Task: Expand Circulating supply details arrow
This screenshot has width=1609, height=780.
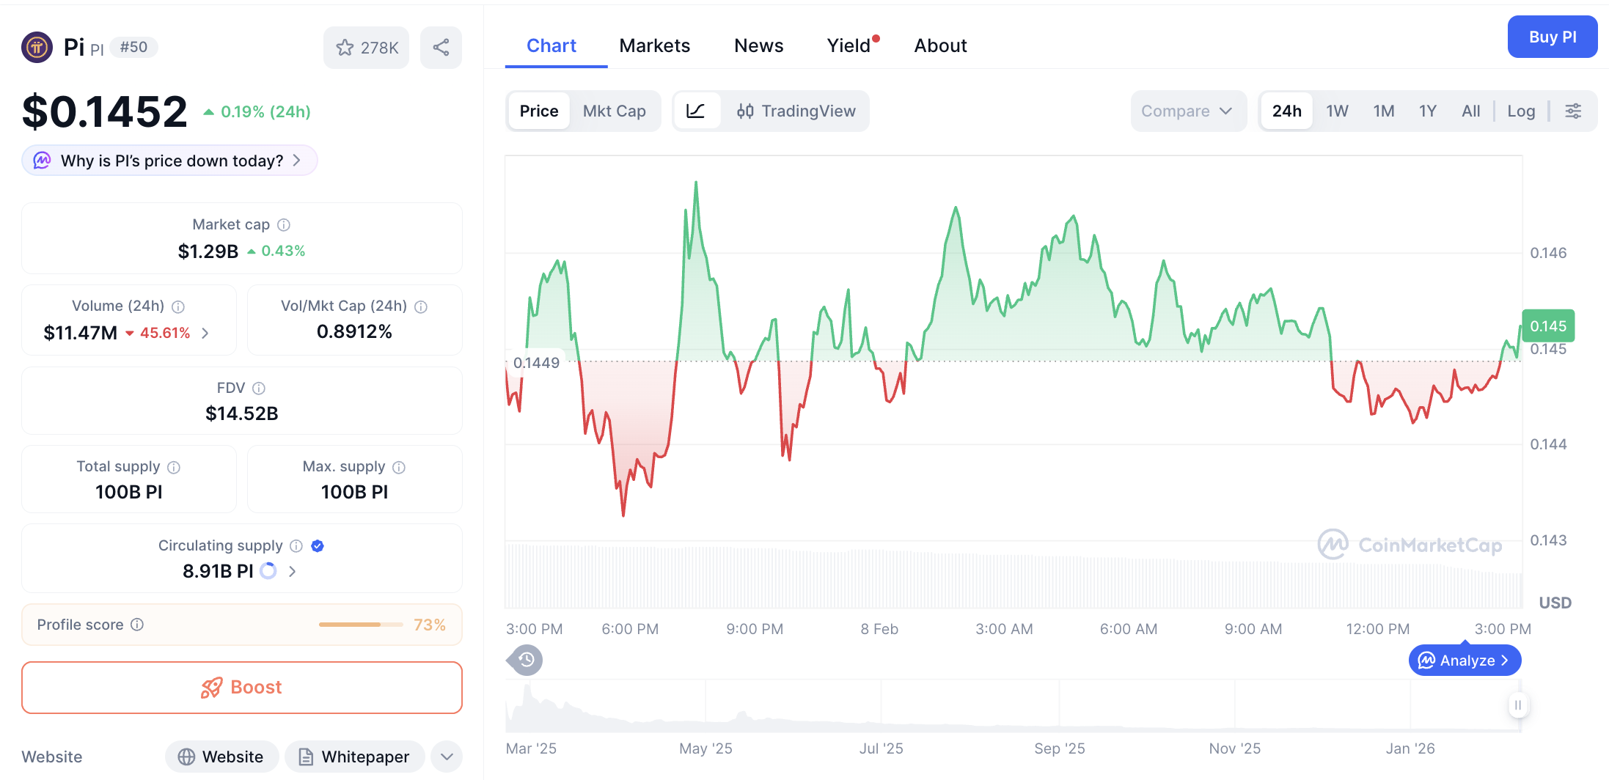Action: [x=292, y=571]
